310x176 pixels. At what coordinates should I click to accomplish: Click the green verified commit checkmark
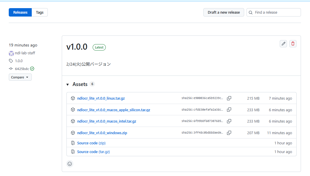(x=32, y=69)
